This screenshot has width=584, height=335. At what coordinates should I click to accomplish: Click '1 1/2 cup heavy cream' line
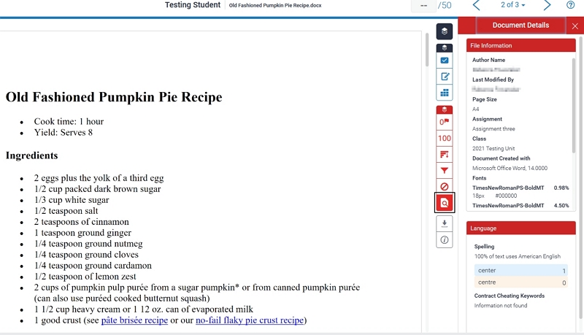[143, 309]
